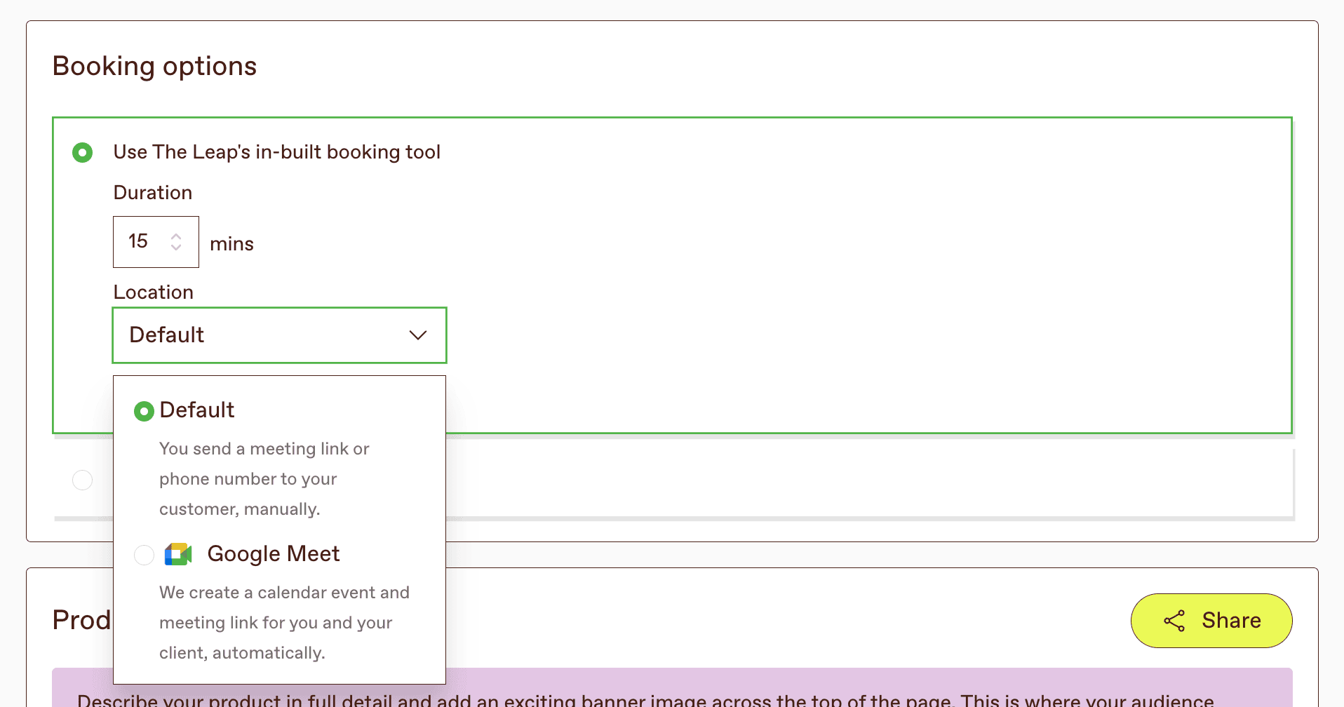Click the yellow Share button
This screenshot has width=1344, height=707.
click(1211, 620)
